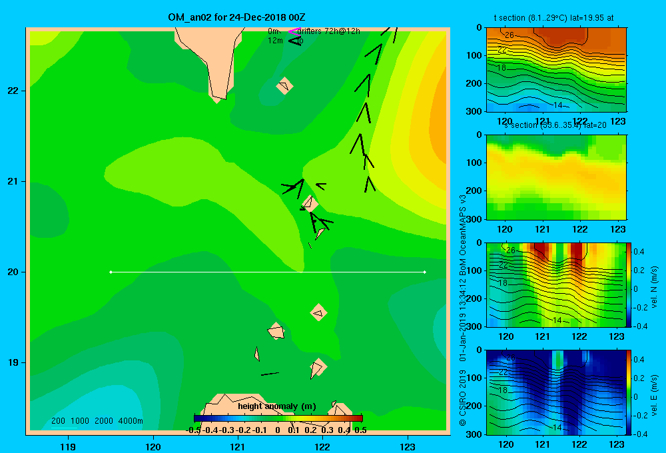Click longitude '122' under the salinity section
This screenshot has height=453, width=666.
coord(580,229)
